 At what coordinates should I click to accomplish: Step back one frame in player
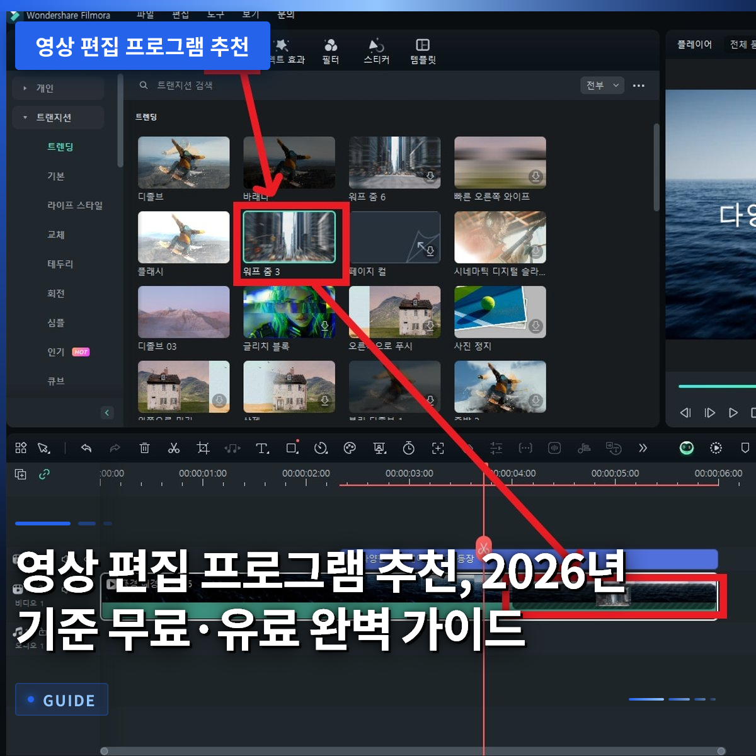click(685, 413)
